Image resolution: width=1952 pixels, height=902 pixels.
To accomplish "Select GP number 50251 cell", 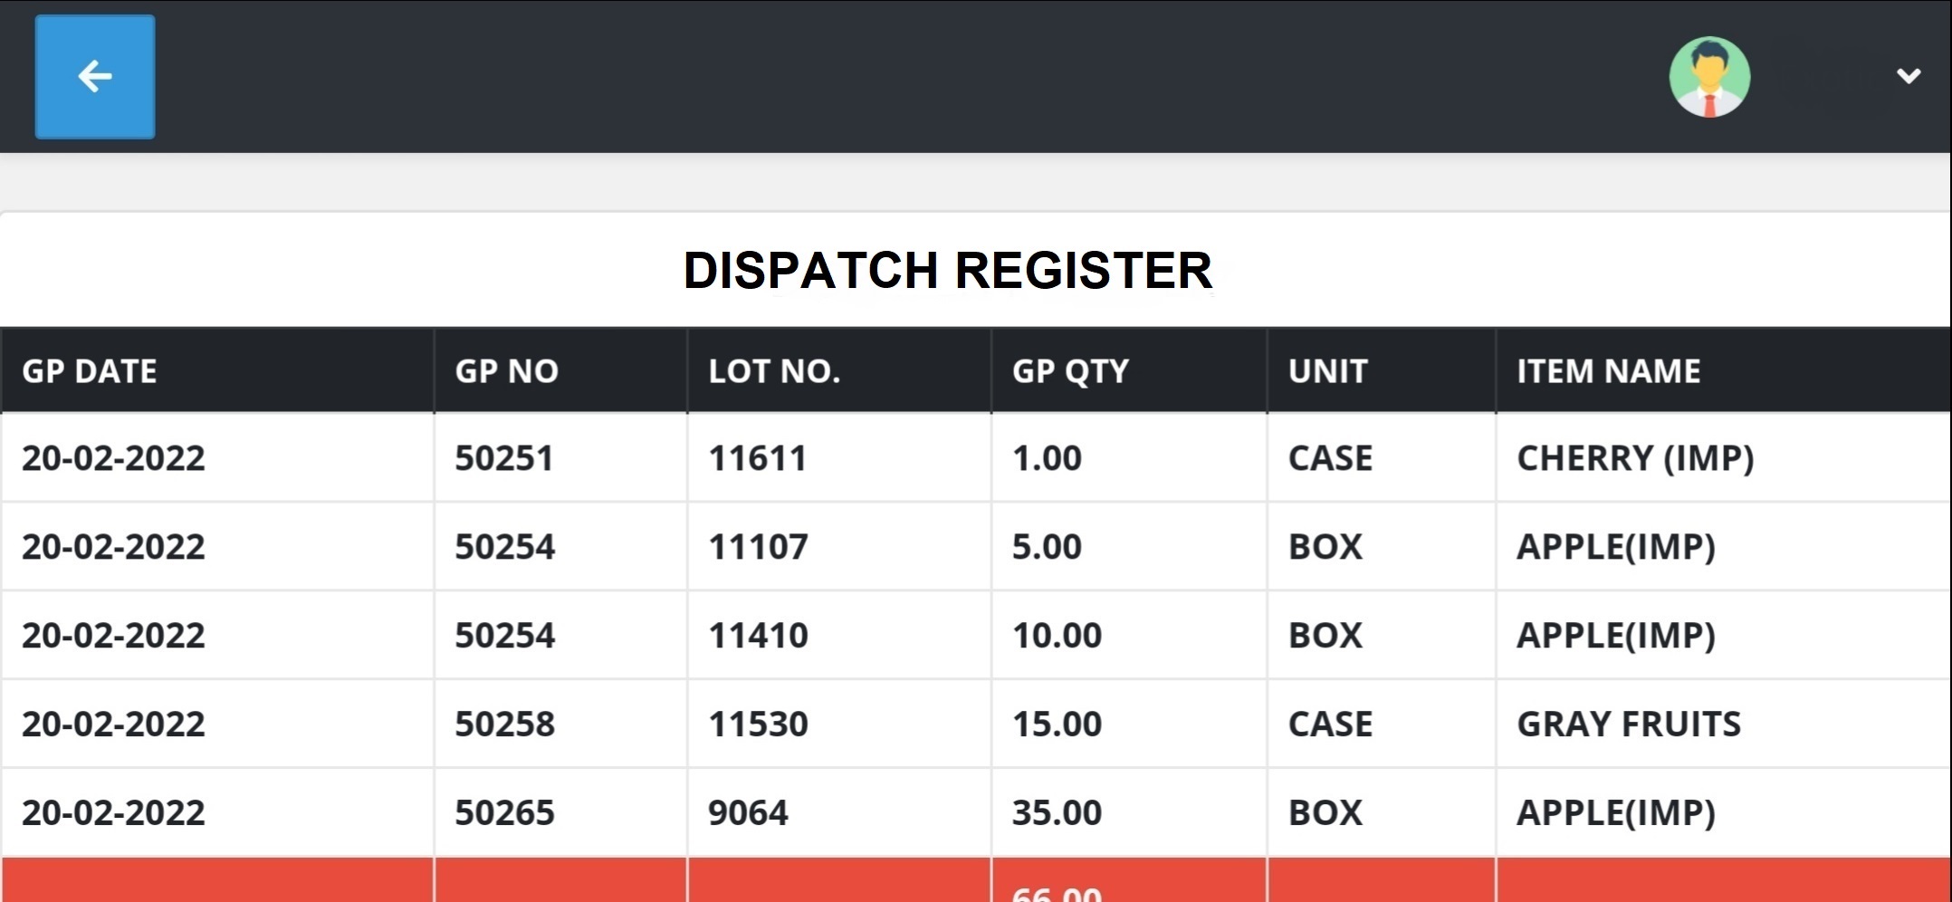I will coord(503,458).
